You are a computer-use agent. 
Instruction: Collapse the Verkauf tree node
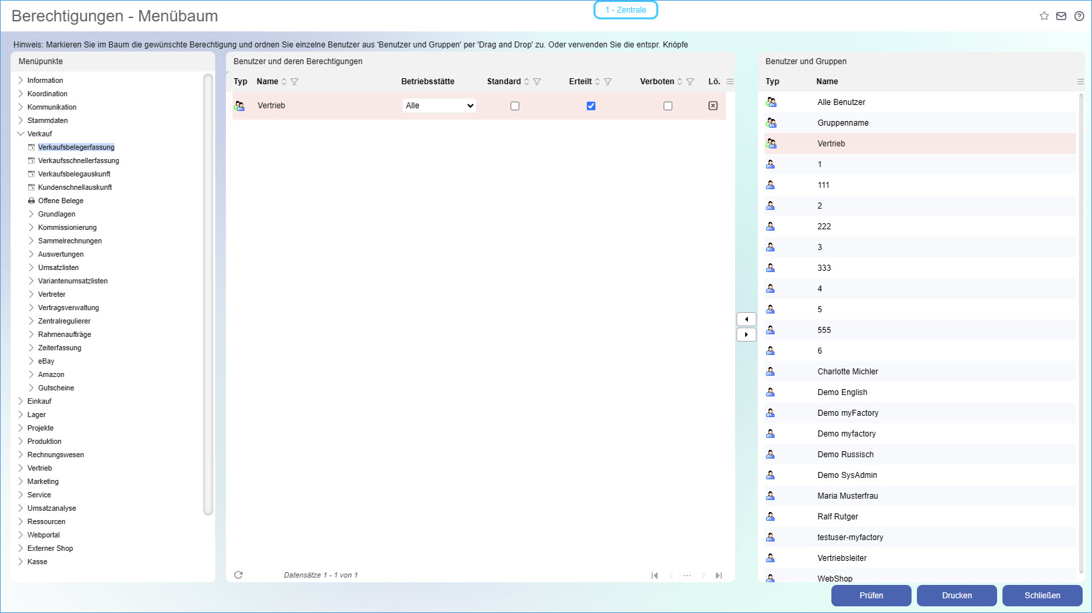tap(21, 134)
